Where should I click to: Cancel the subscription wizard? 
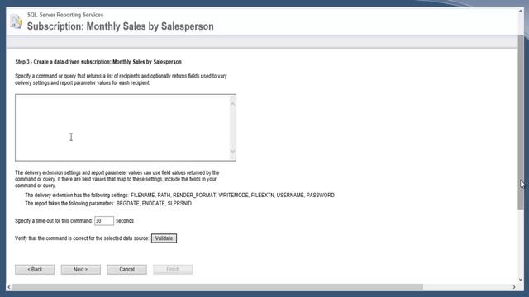click(126, 270)
